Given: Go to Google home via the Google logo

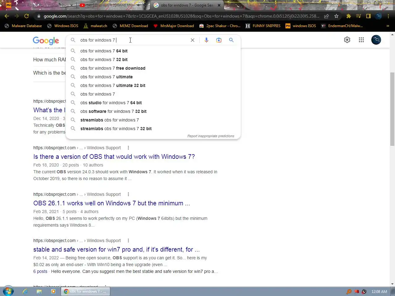Looking at the screenshot, I should pyautogui.click(x=46, y=40).
